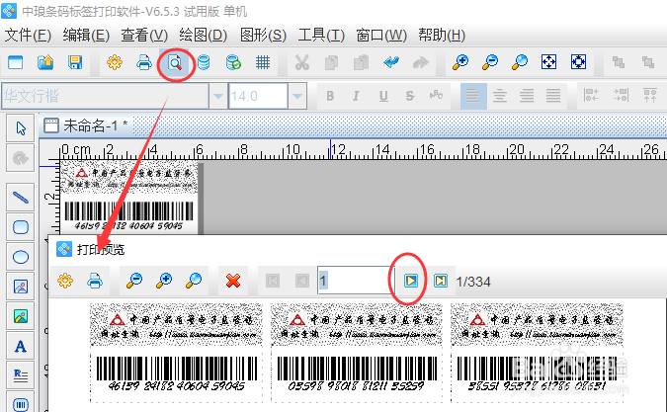
Task: Click the database with green check icon
Action: [233, 62]
